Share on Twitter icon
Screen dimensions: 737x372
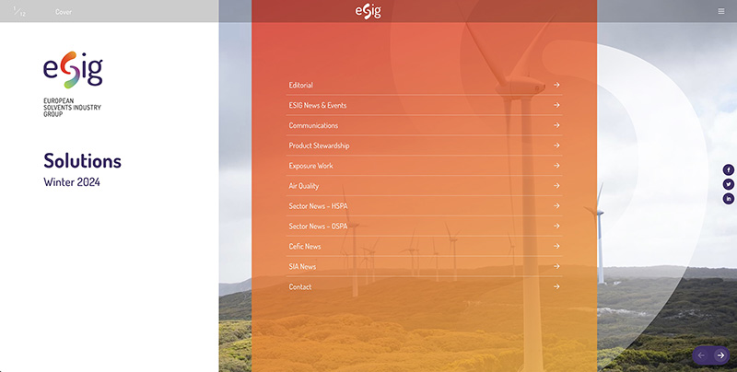click(x=729, y=184)
